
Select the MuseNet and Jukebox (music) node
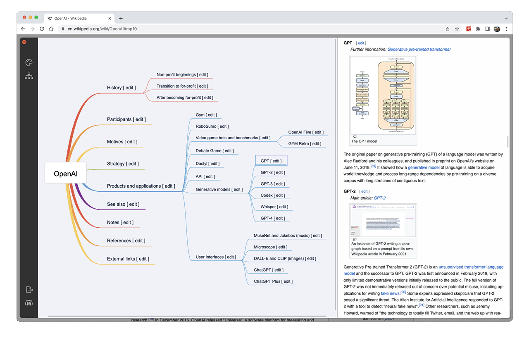[x=288, y=236]
